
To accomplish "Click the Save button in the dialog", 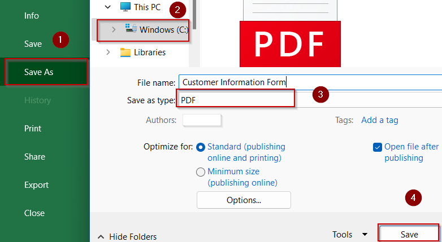I will (x=409, y=234).
